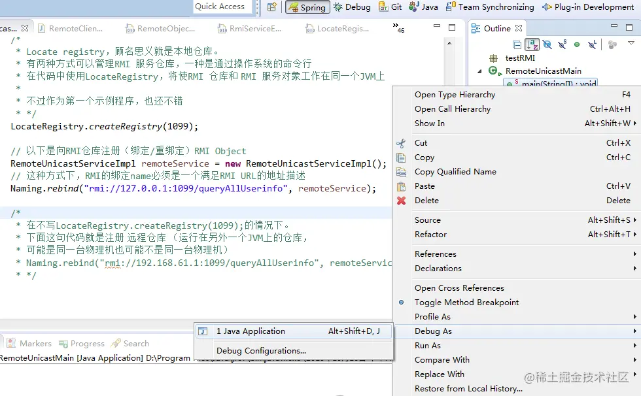Select the Outline tab
This screenshot has width=641, height=396.
(x=497, y=28)
